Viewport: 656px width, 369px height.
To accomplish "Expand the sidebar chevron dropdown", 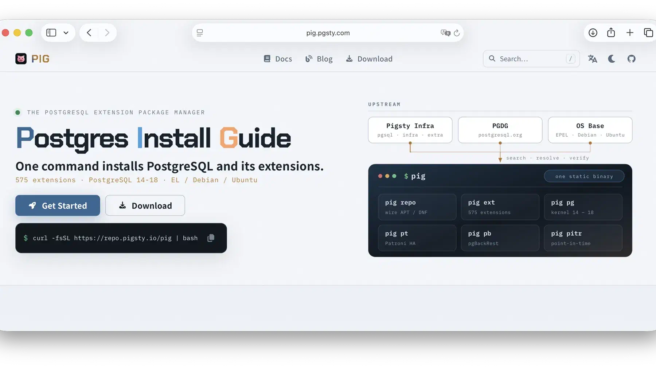I will coord(66,33).
